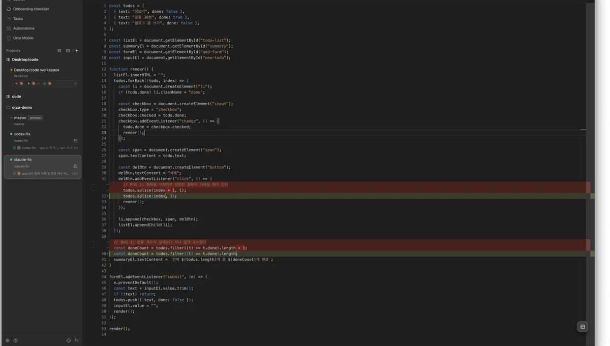Screen dimensions: 610x346
Task: Click the deleted BUG 2 comment line
Action: tap(160, 242)
